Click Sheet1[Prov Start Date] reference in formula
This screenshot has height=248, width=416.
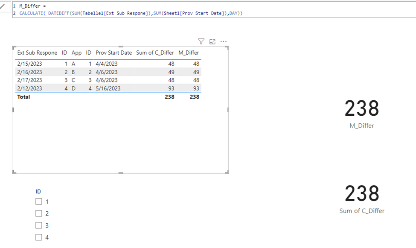pos(194,13)
